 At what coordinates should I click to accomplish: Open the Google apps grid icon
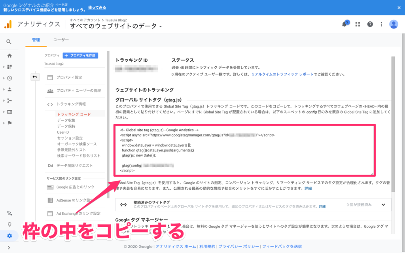coord(358,24)
